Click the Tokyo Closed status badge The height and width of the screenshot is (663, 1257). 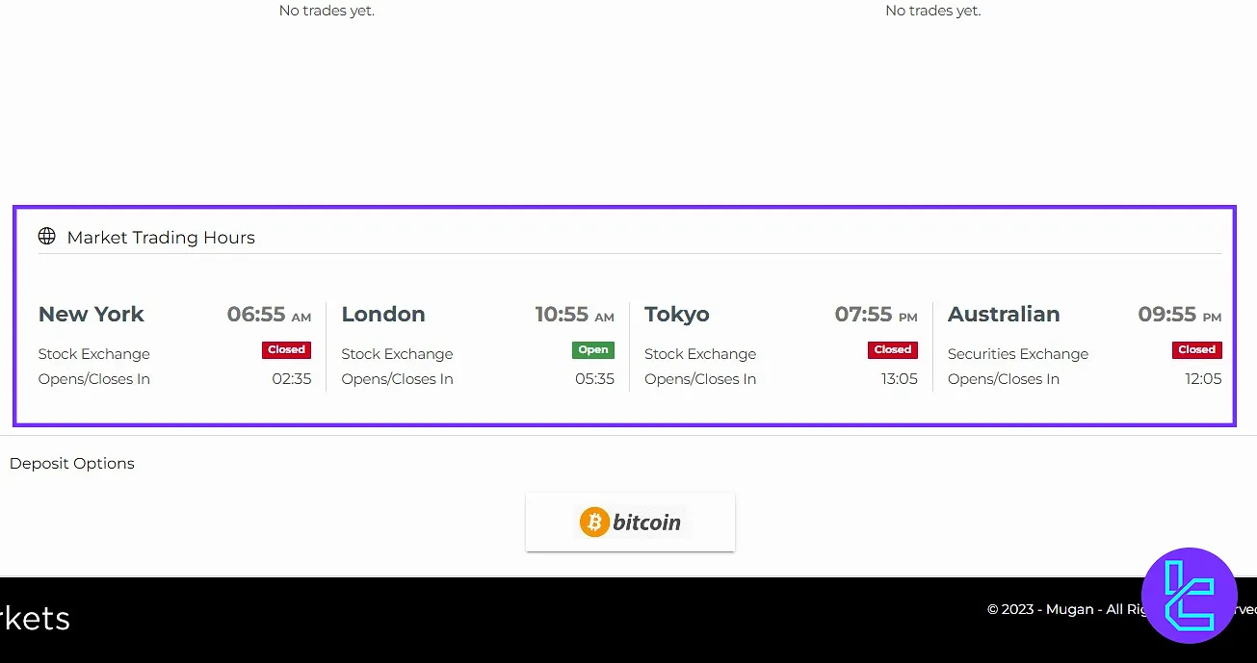893,350
